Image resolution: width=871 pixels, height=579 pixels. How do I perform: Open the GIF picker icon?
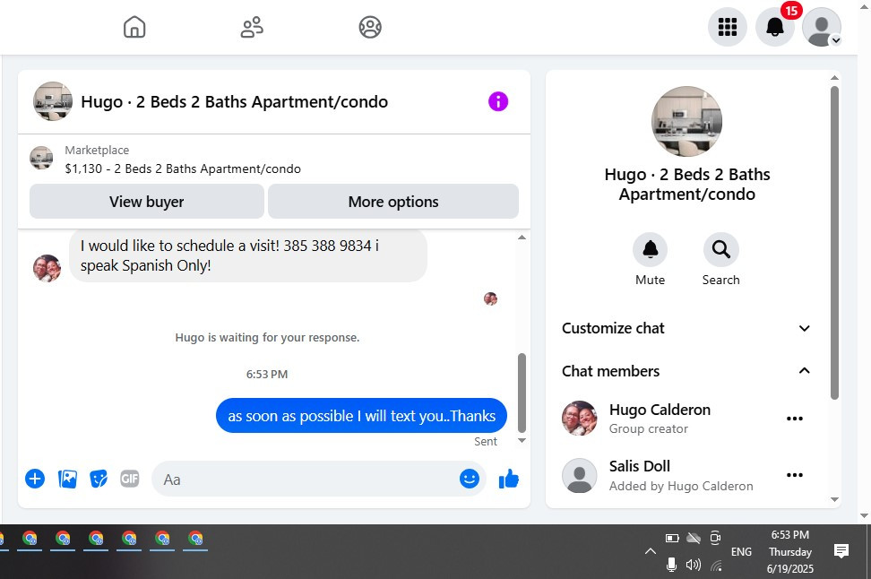tap(130, 479)
